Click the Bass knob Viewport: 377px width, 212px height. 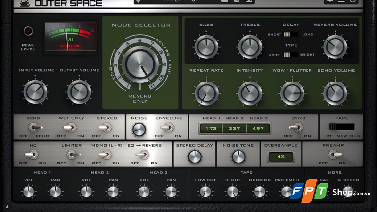coord(206,47)
